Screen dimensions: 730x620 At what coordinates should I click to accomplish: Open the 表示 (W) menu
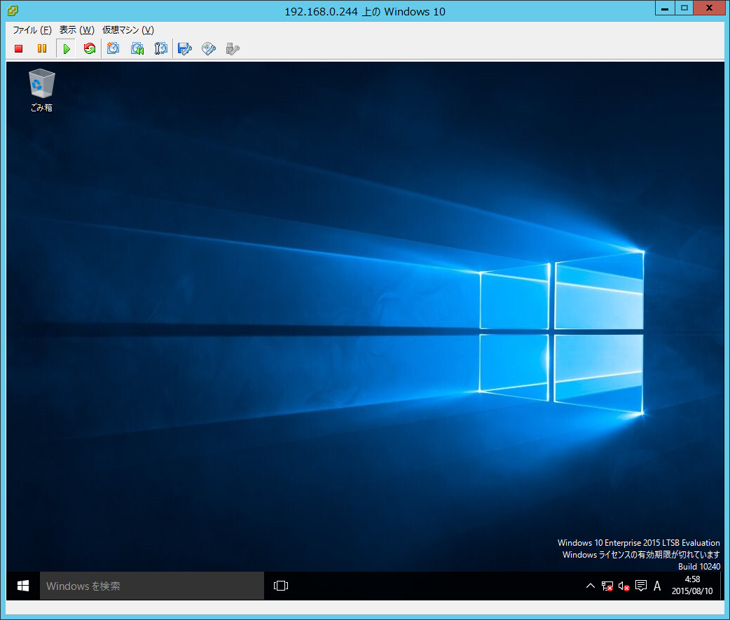[x=77, y=30]
